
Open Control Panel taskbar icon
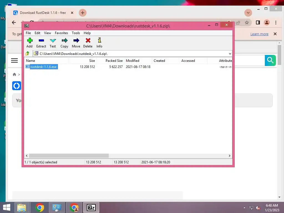[57, 207]
